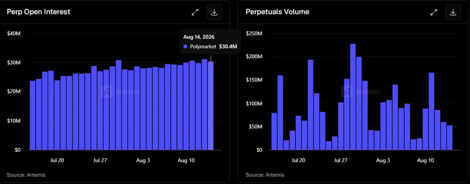Click the $20M axis label
This screenshot has height=184, width=470.
coord(14,92)
